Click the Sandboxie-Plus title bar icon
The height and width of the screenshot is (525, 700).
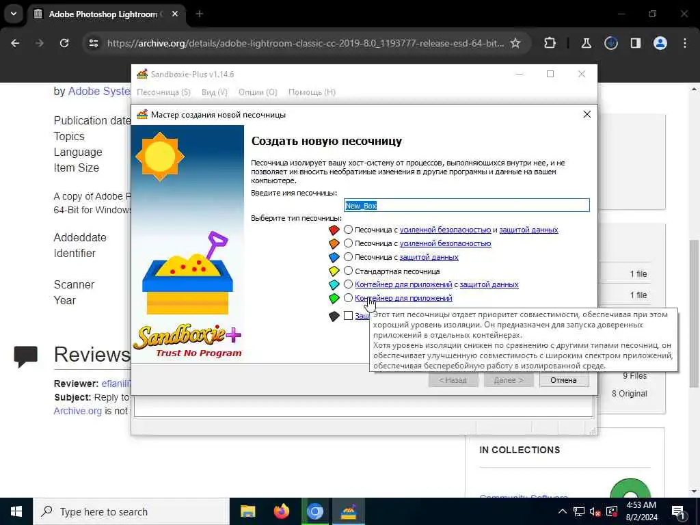(x=142, y=74)
